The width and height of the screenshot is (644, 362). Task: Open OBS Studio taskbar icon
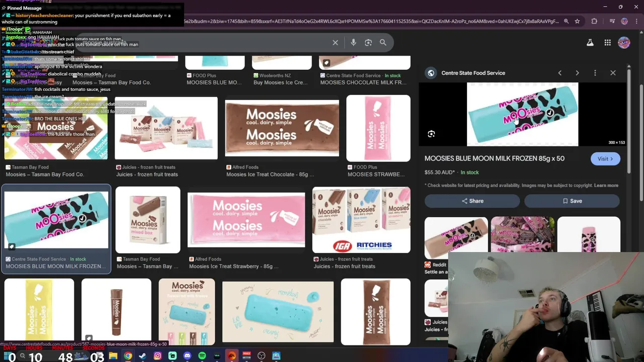[x=261, y=356]
